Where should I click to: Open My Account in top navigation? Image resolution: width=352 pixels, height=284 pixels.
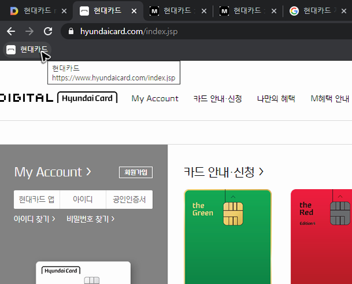[x=155, y=98]
